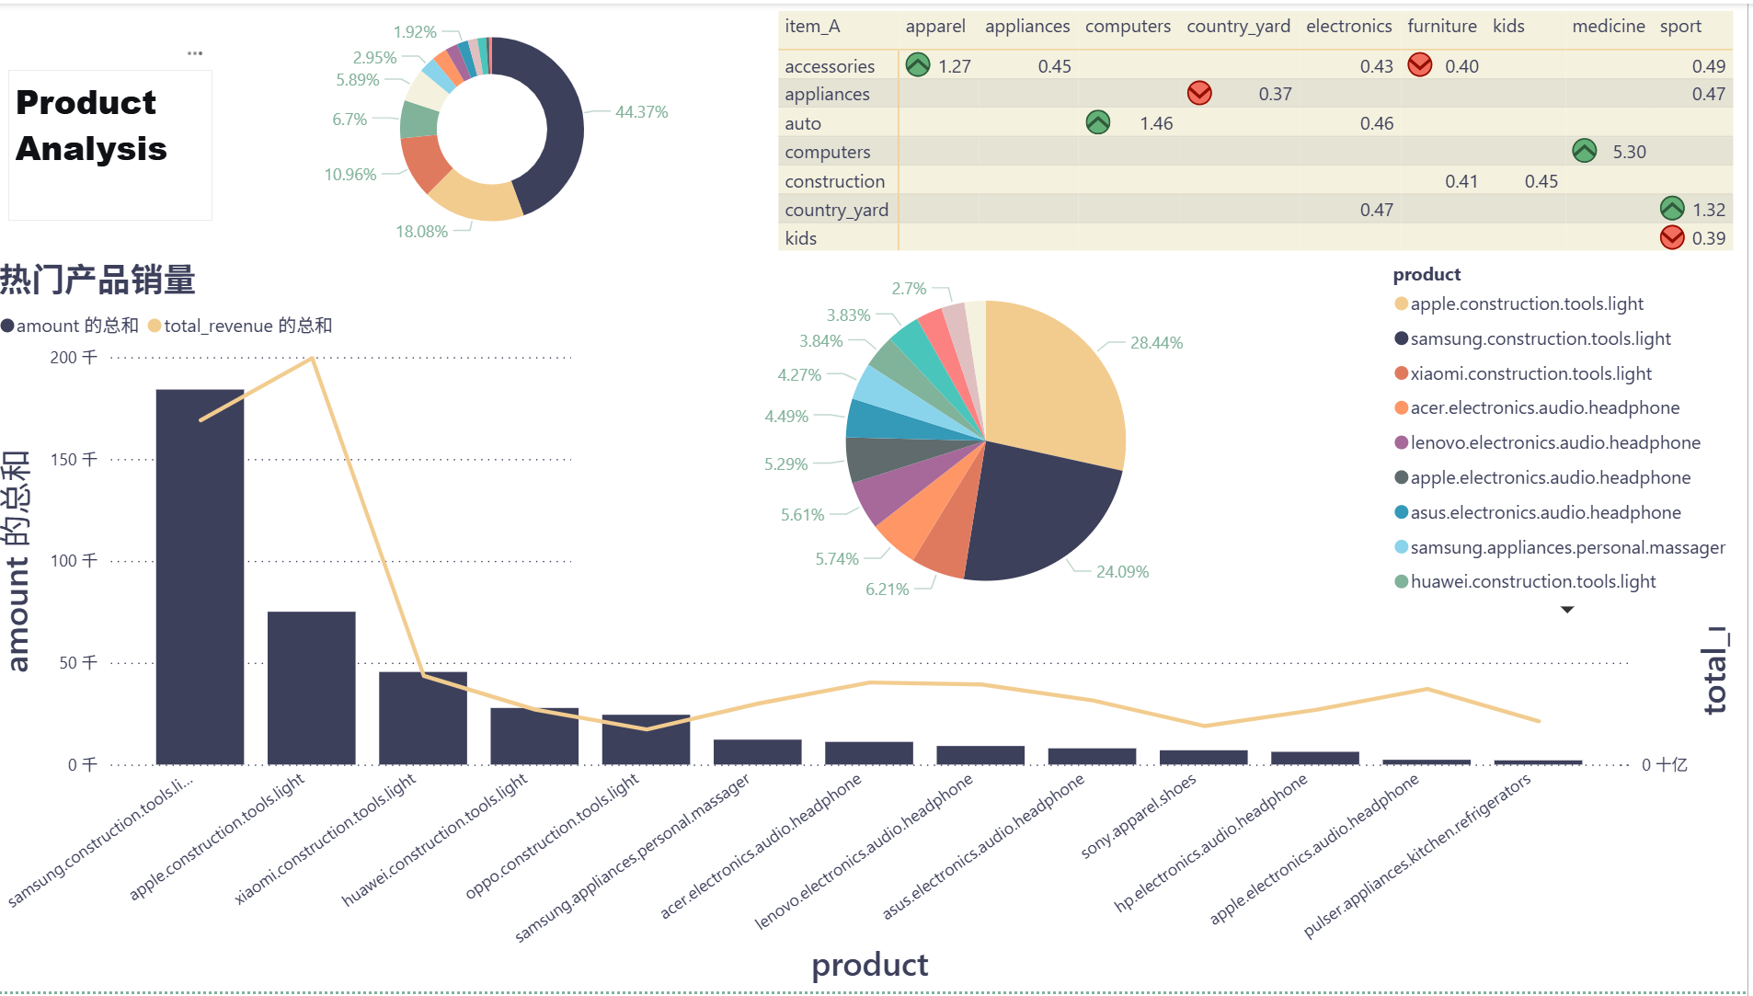Image resolution: width=1753 pixels, height=996 pixels.
Task: Sort by country_yard column header
Action: pyautogui.click(x=1238, y=27)
